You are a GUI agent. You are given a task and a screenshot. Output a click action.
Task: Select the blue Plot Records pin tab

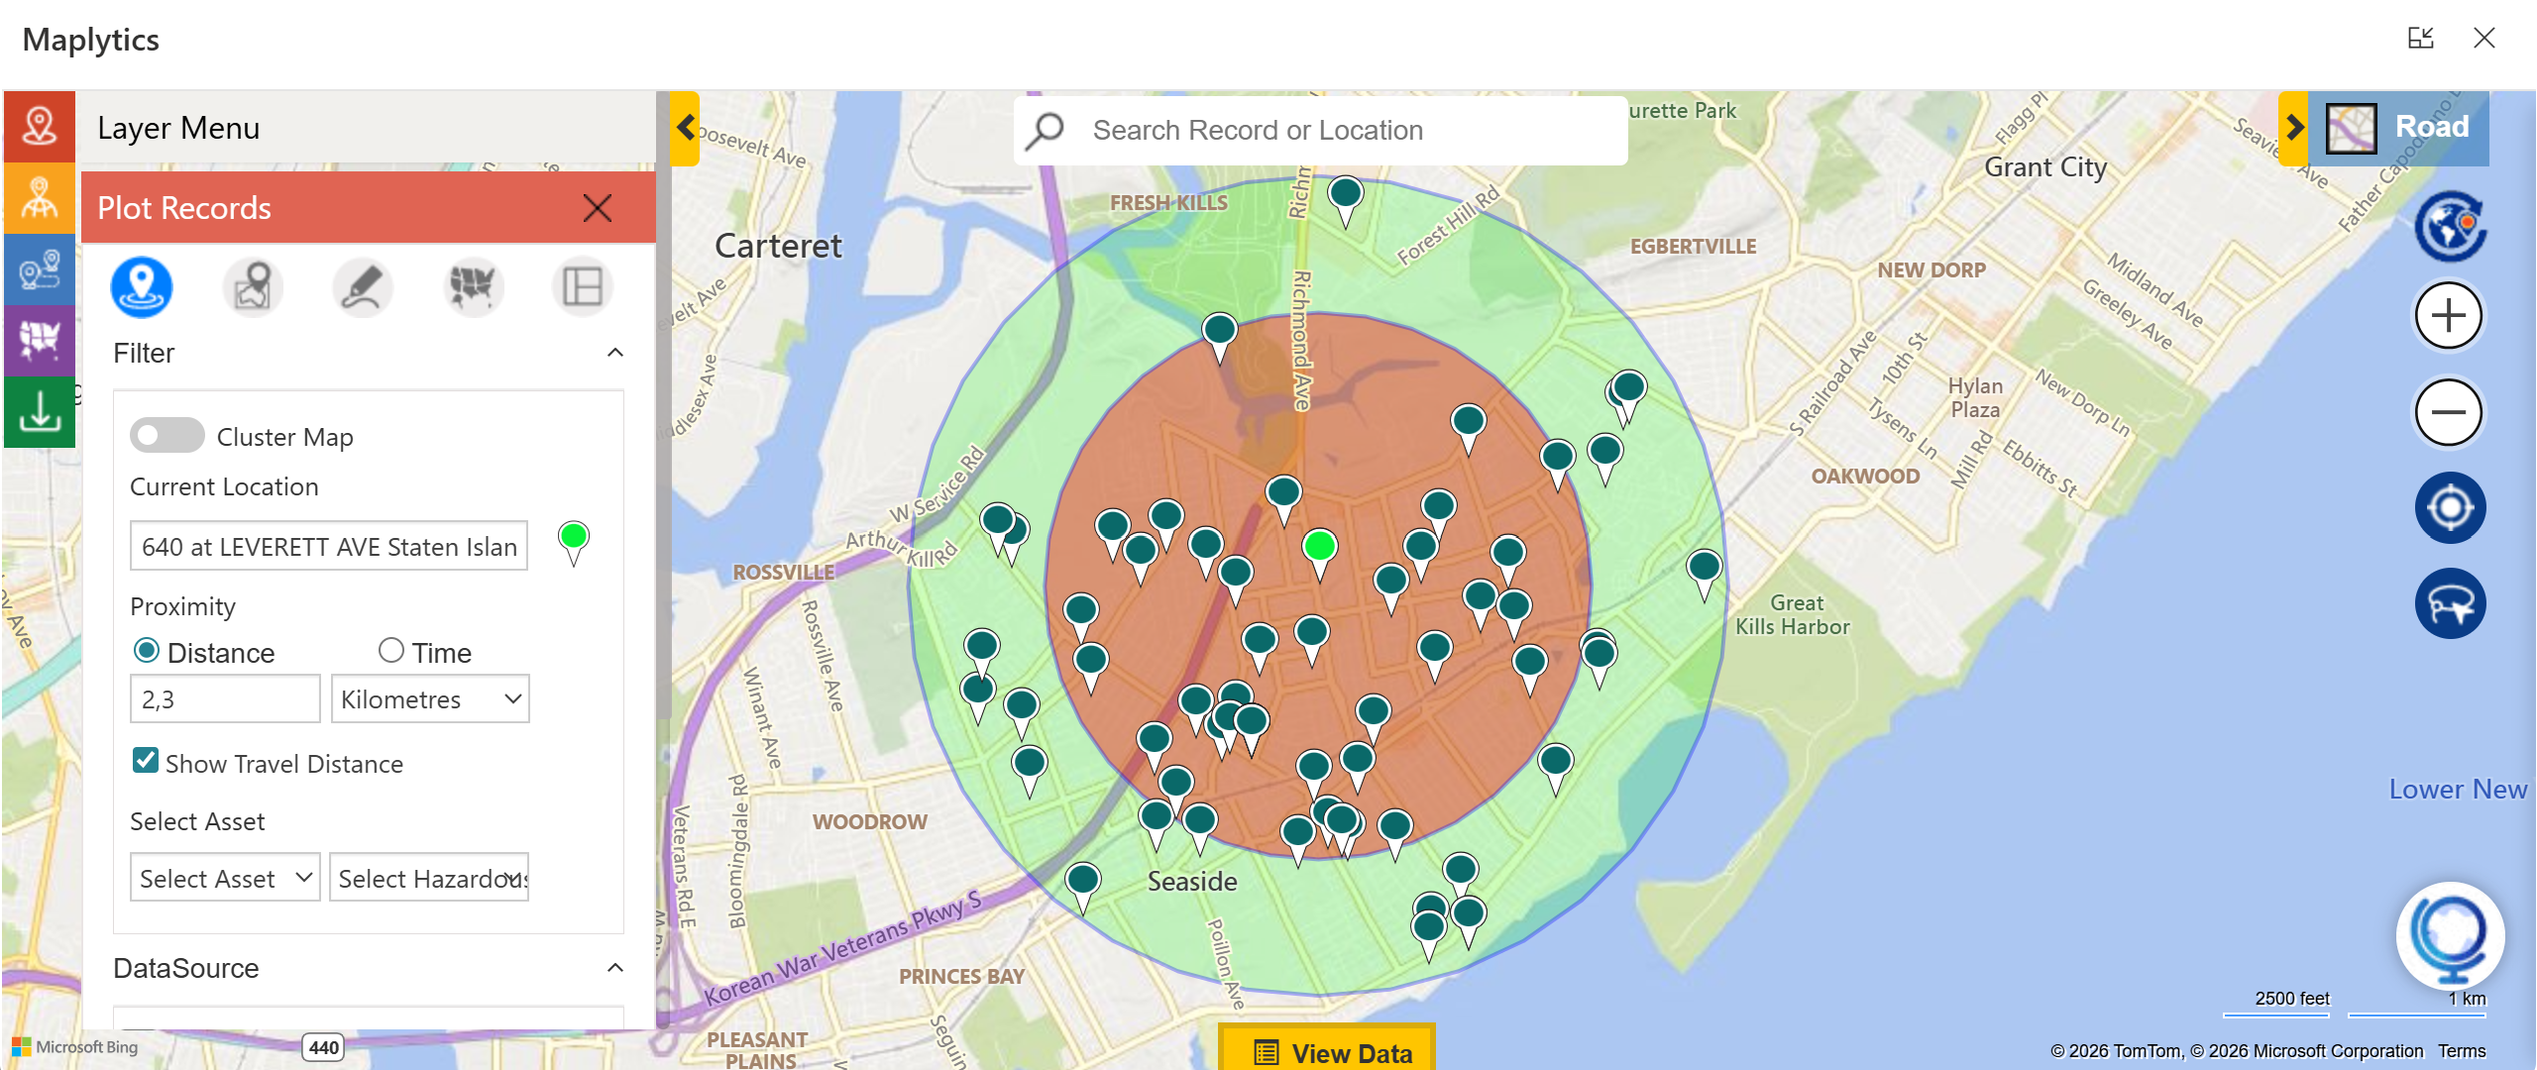tap(142, 287)
